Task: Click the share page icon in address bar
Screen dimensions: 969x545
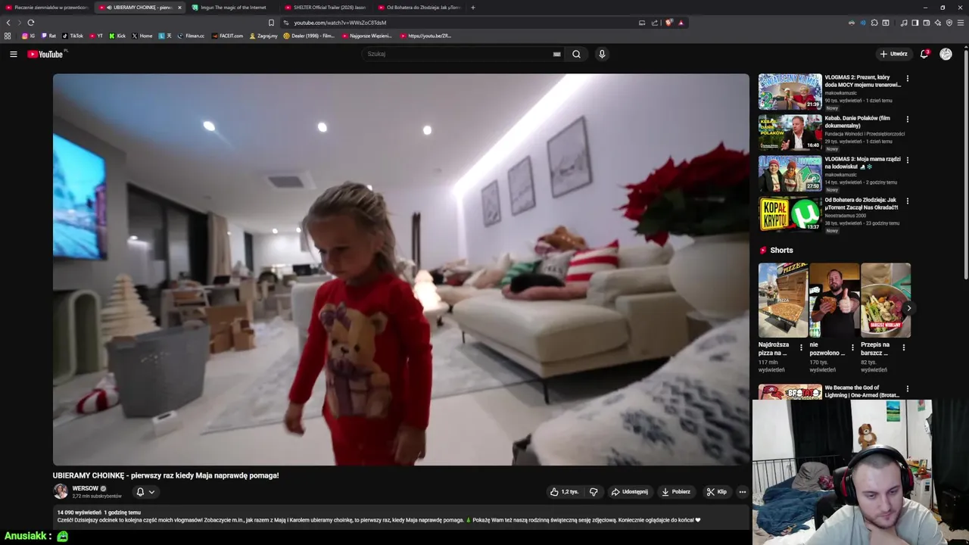Action: [x=655, y=23]
